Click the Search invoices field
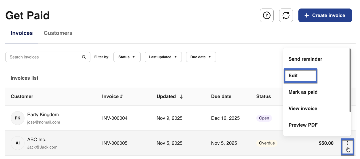Viewport: 360px width, 159px height. point(44,57)
